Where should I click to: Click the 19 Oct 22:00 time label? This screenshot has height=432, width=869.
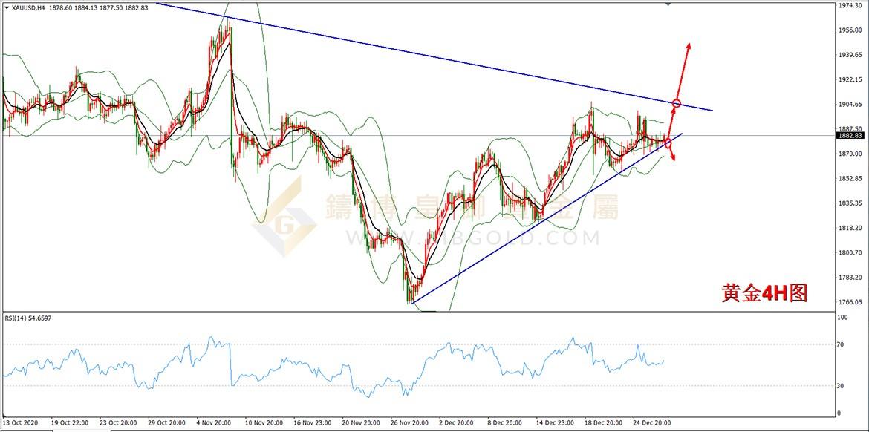point(69,422)
